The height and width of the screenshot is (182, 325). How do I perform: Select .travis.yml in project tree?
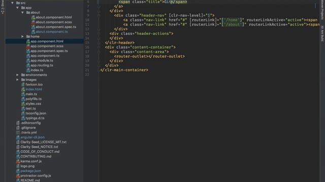[28, 132]
